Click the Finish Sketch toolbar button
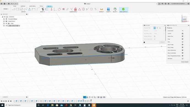Image resolution: width=190 pixels, height=107 pixels. click(123, 10)
